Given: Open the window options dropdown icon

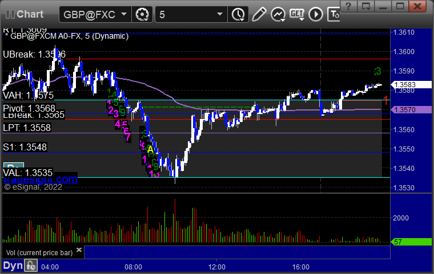Looking at the screenshot, I should 365,6.
